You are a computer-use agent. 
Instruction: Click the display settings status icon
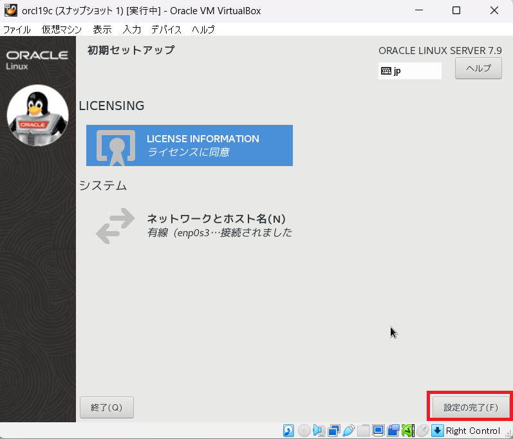(x=378, y=431)
